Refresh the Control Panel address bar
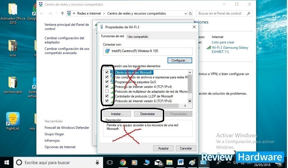Viewport: 288px width, 168px height. click(191, 13)
